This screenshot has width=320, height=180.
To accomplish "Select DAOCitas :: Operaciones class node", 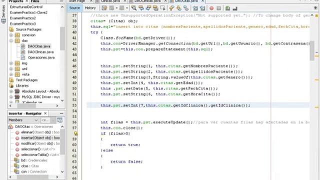I will pos(33,126).
